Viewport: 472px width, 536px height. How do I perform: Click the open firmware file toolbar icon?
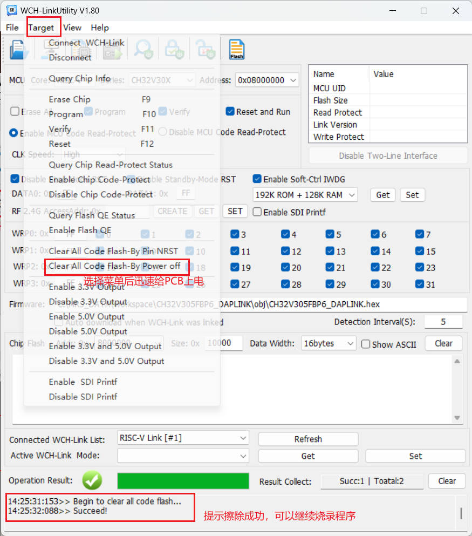tap(17, 50)
